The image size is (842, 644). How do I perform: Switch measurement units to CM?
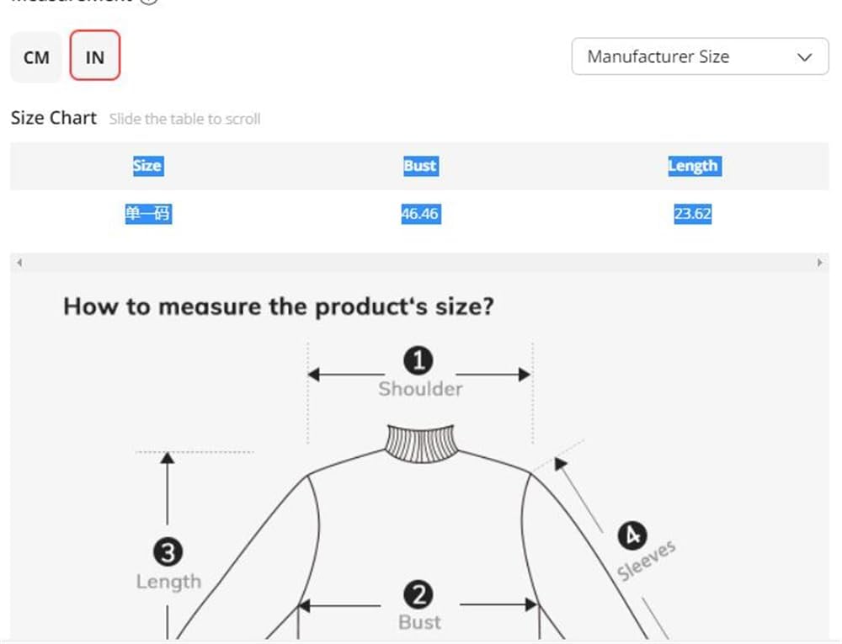click(x=36, y=57)
